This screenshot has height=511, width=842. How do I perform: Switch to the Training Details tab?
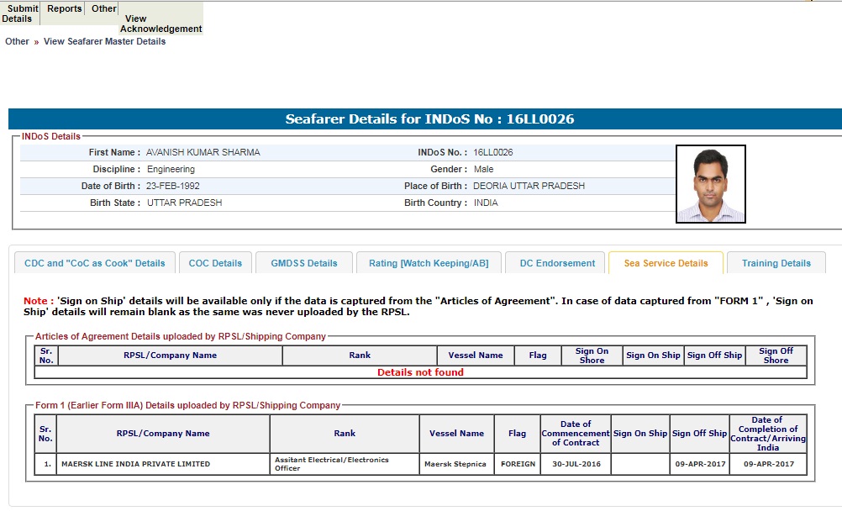(776, 263)
